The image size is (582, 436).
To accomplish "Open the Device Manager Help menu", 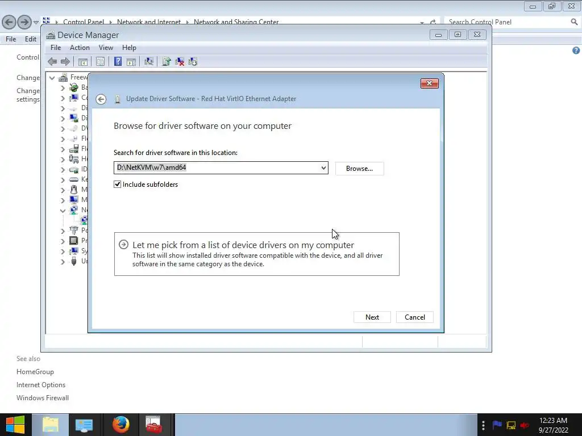I will [129, 48].
